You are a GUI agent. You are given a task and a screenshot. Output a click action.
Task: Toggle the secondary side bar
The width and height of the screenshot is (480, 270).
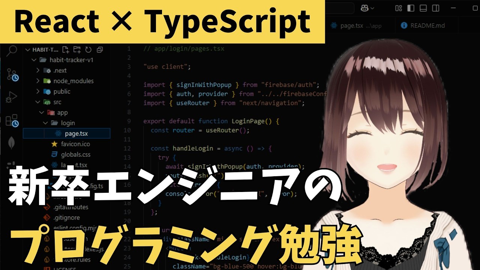435,8
